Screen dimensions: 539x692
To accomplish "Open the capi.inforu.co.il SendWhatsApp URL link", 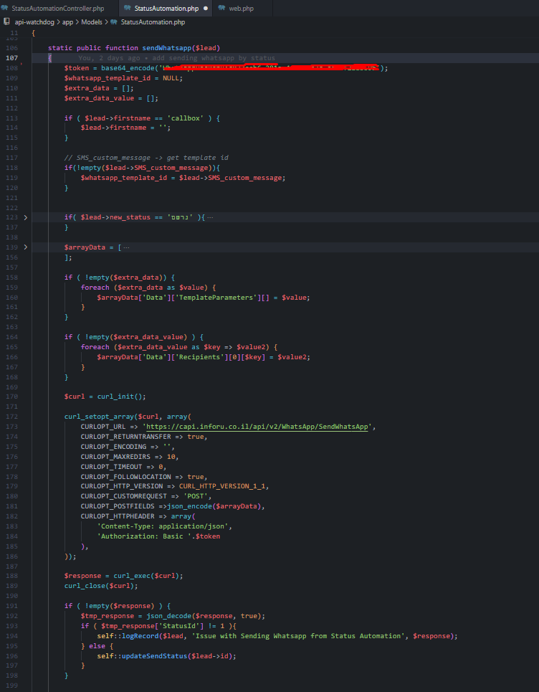I will (x=258, y=426).
